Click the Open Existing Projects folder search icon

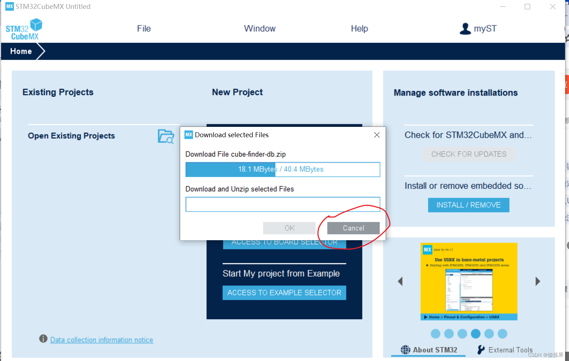click(166, 136)
